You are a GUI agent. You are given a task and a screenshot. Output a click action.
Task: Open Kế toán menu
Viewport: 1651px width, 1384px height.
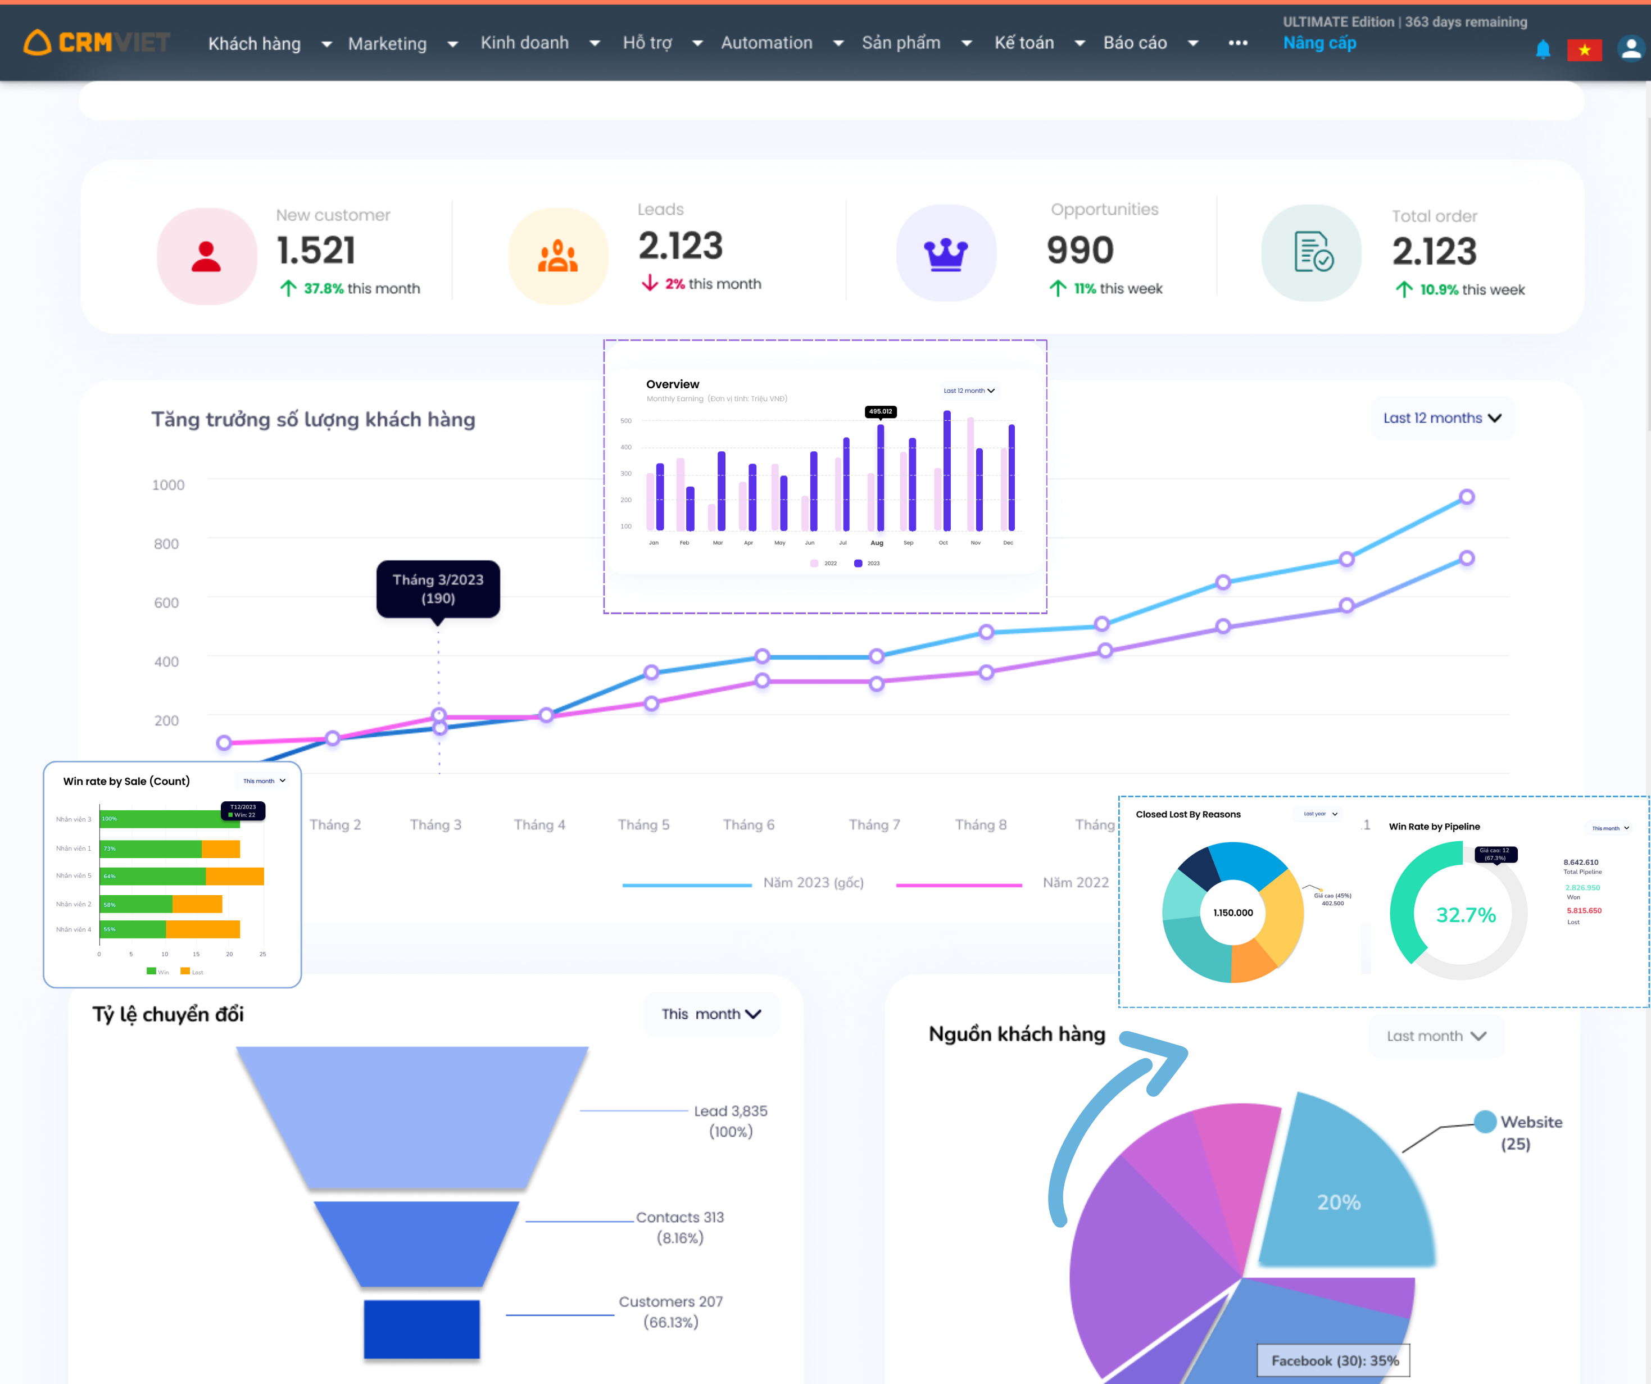click(x=1024, y=43)
